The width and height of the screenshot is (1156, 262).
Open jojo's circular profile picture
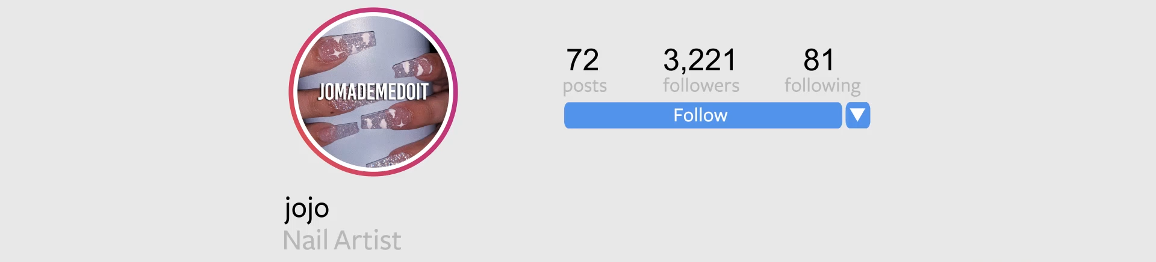[373, 92]
